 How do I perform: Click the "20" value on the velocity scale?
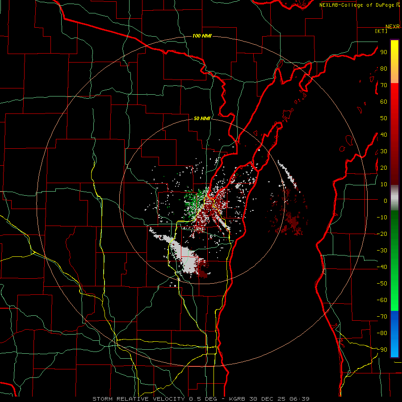(384, 167)
